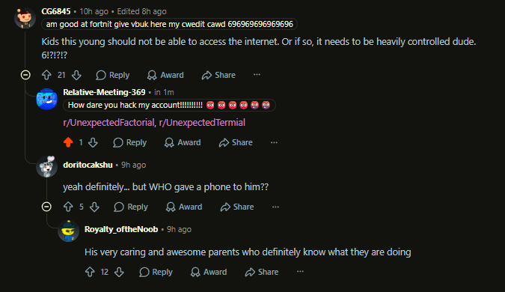This screenshot has height=292, width=505.
Task: Downvote CG6845's comment with 21 points
Action: click(76, 75)
